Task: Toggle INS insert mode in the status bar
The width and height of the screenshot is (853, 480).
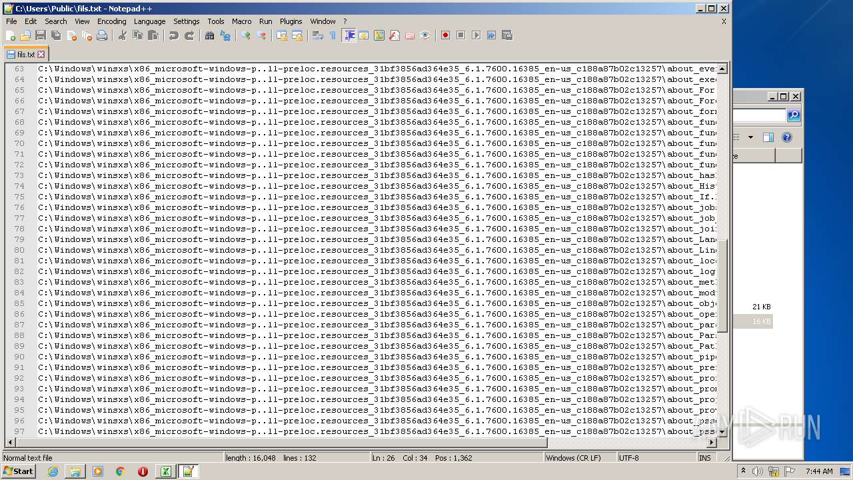Action: coord(704,458)
